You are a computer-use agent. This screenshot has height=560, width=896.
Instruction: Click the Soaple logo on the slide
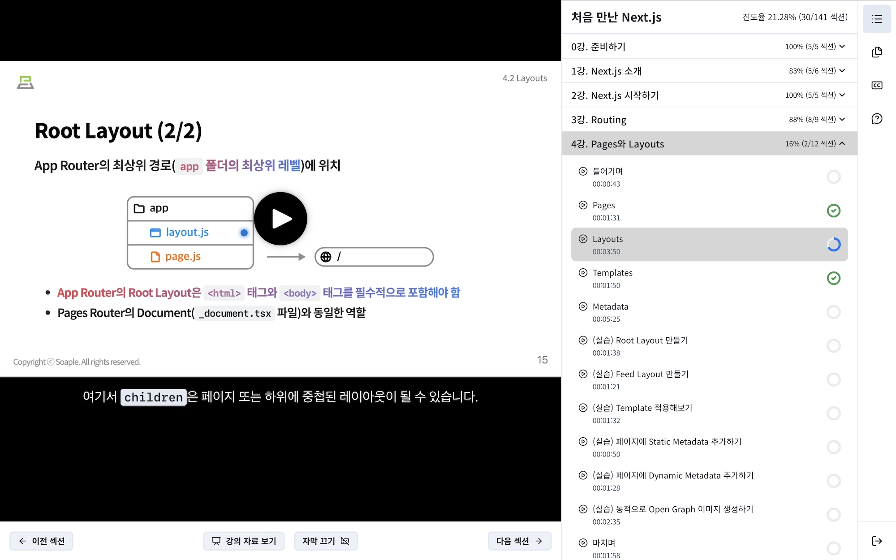tap(26, 82)
